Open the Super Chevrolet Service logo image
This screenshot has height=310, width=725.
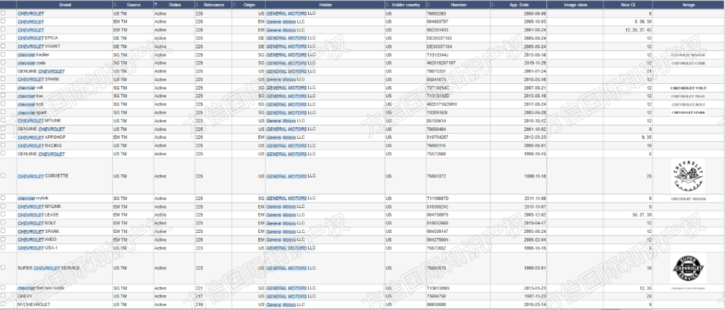[688, 268]
